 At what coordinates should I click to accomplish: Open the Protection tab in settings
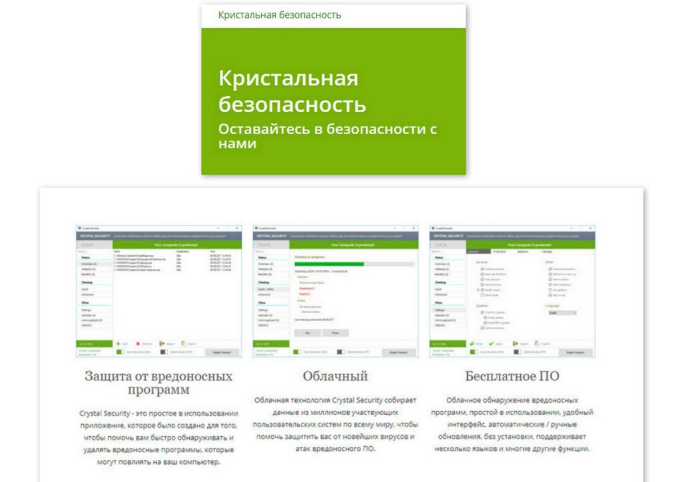click(500, 252)
